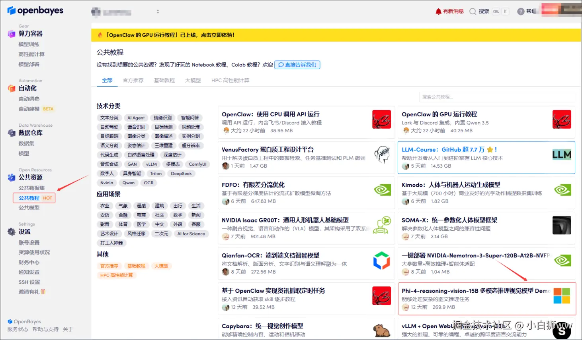This screenshot has width=582, height=340.
Task: Click the help question mark icon
Action: pos(521,12)
